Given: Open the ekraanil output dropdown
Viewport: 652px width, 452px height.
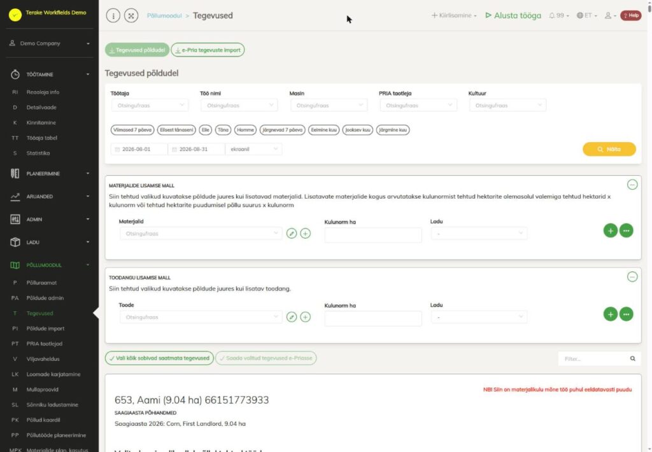Looking at the screenshot, I should click(253, 149).
